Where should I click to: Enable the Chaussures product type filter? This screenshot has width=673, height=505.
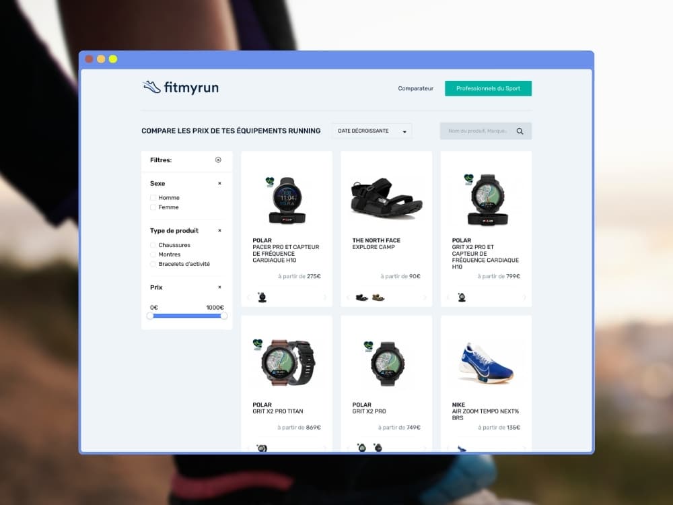[x=153, y=245]
